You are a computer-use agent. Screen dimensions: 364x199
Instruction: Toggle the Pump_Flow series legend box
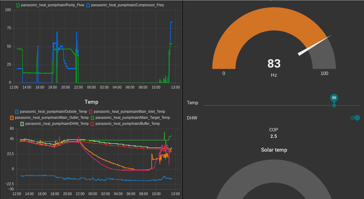[x=18, y=5]
